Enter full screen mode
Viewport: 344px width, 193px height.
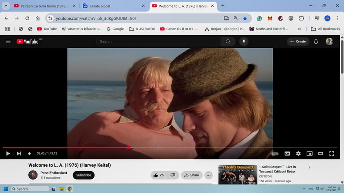(332, 154)
